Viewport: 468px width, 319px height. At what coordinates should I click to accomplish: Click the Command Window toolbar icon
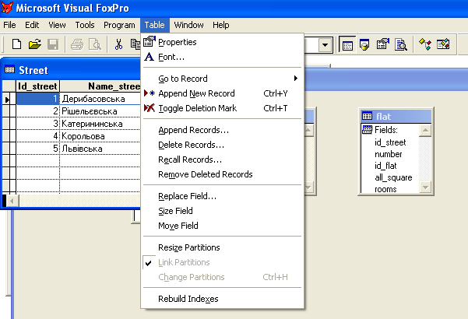(x=347, y=44)
